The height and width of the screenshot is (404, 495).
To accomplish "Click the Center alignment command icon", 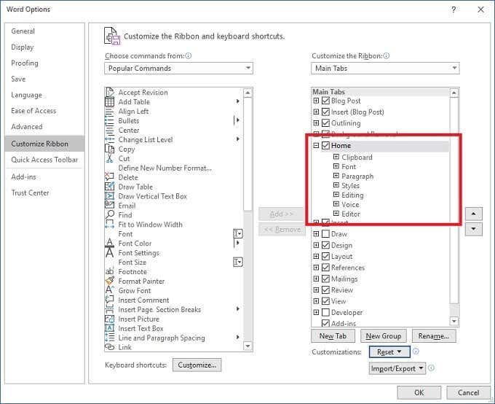I will 109,131.
